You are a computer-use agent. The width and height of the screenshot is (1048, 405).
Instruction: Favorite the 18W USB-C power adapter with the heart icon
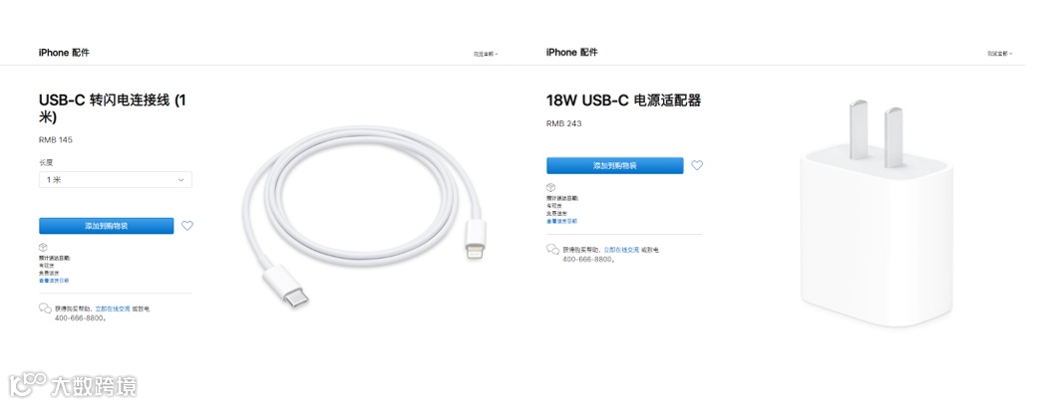click(x=697, y=165)
